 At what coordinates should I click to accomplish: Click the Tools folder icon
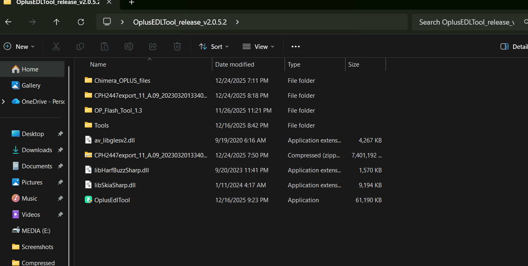[88, 125]
